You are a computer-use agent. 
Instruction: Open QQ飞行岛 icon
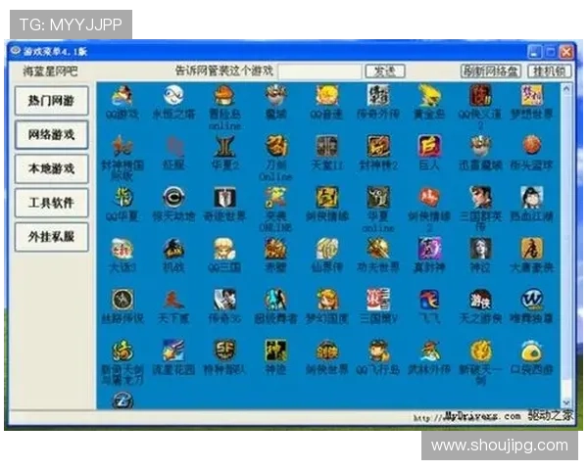coord(378,351)
